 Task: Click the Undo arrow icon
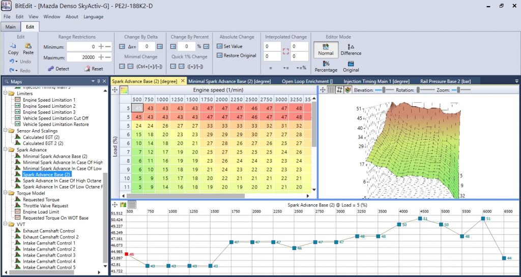(12, 61)
